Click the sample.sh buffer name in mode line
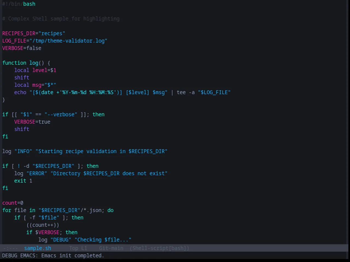 click(37, 248)
